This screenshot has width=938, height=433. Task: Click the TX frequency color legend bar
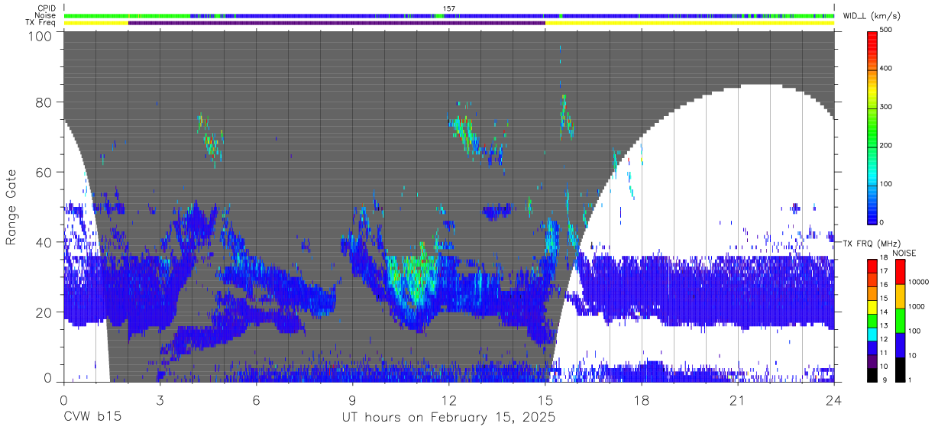[x=872, y=321]
